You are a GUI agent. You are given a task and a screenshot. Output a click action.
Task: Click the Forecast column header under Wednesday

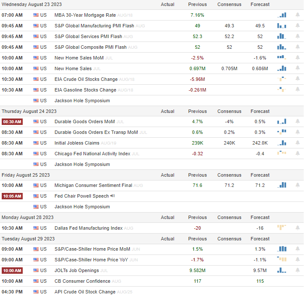[x=260, y=4]
